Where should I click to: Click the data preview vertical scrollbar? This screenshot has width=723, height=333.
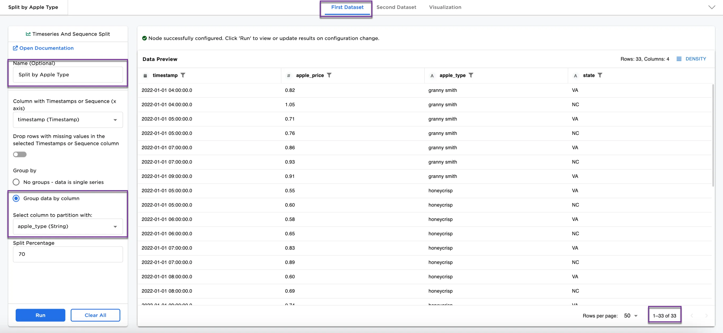point(713,135)
